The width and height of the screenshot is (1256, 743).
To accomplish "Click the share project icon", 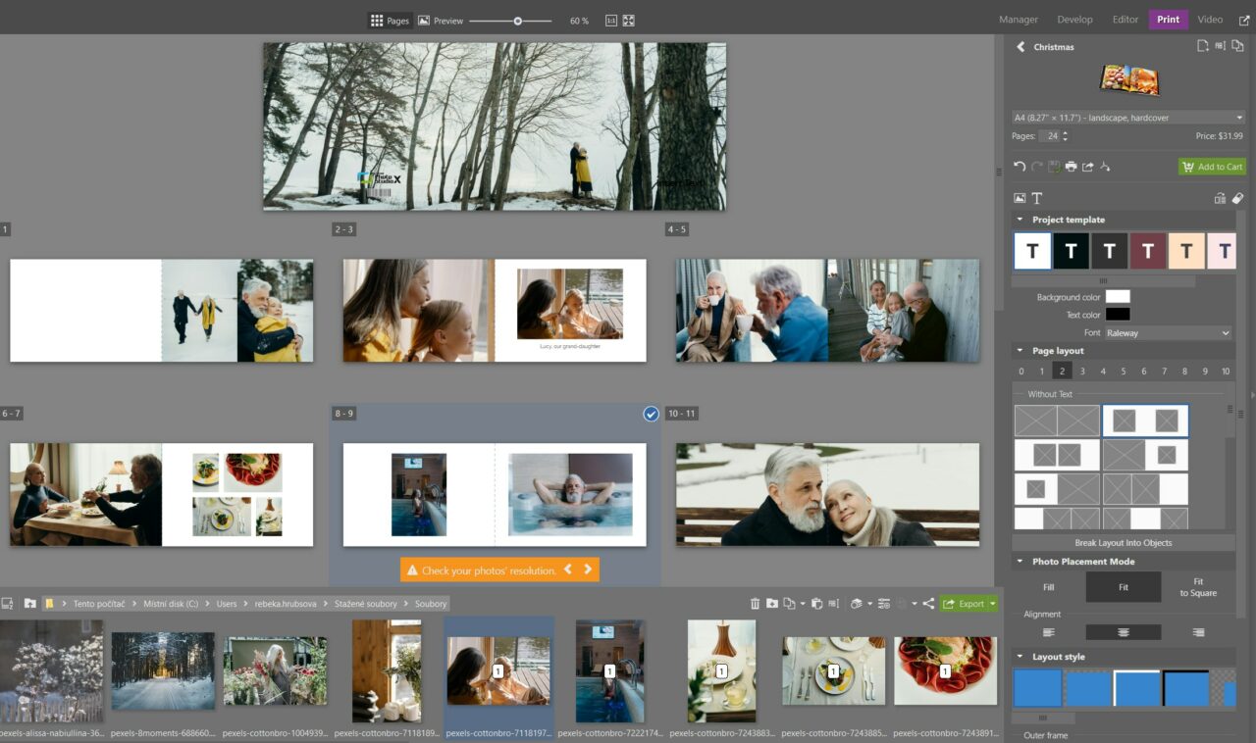I will (1087, 167).
